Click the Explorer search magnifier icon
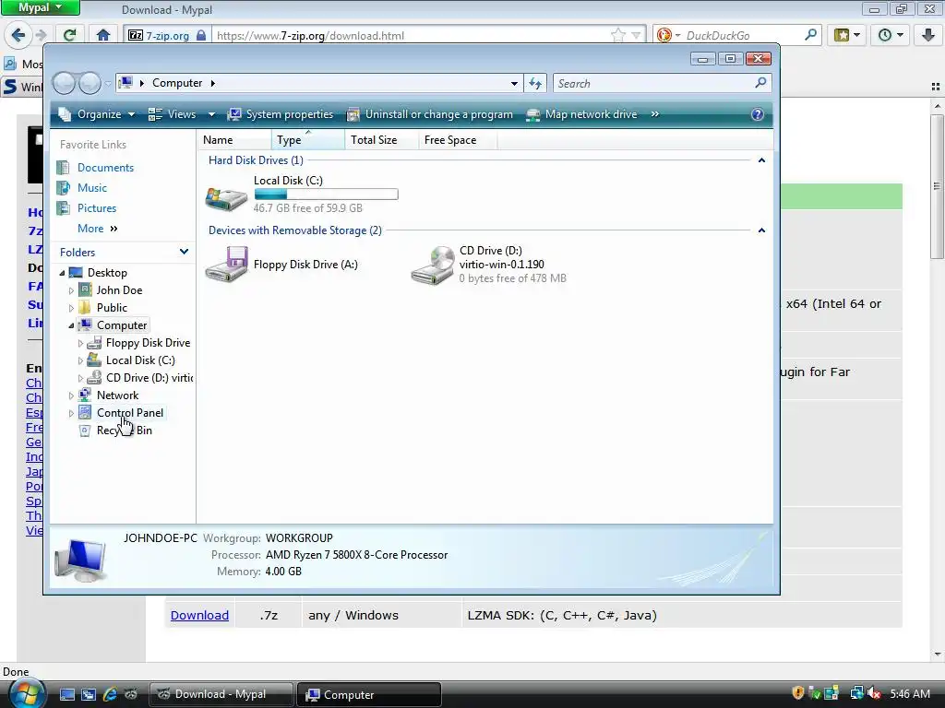Screen dimensions: 945x708 pyautogui.click(x=760, y=83)
